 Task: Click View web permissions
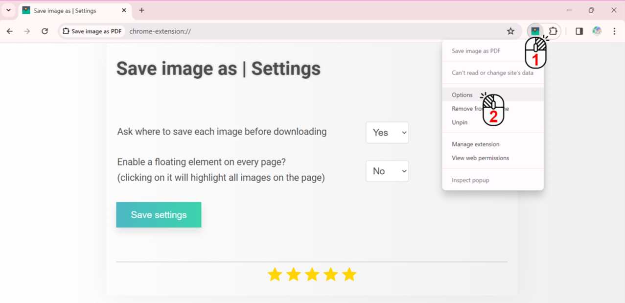[x=480, y=158]
